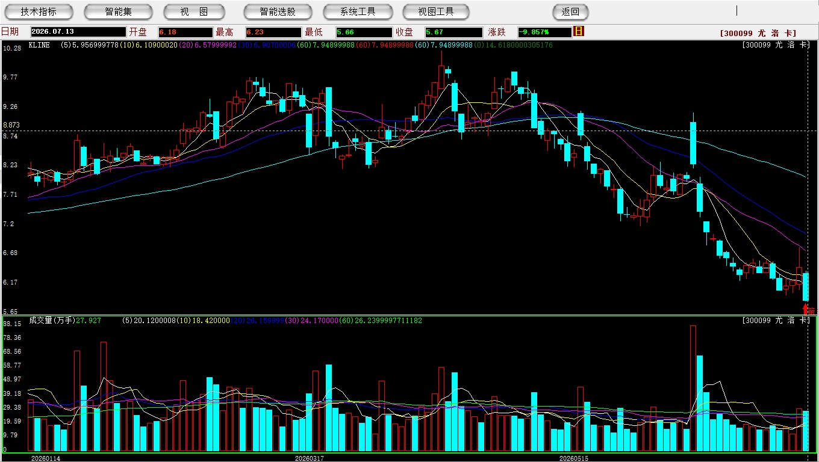The width and height of the screenshot is (819, 462).
Task: Click the 返回 button
Action: point(570,11)
